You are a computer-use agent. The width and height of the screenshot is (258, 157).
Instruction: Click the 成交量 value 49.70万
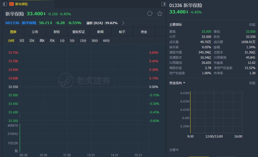click(206, 42)
